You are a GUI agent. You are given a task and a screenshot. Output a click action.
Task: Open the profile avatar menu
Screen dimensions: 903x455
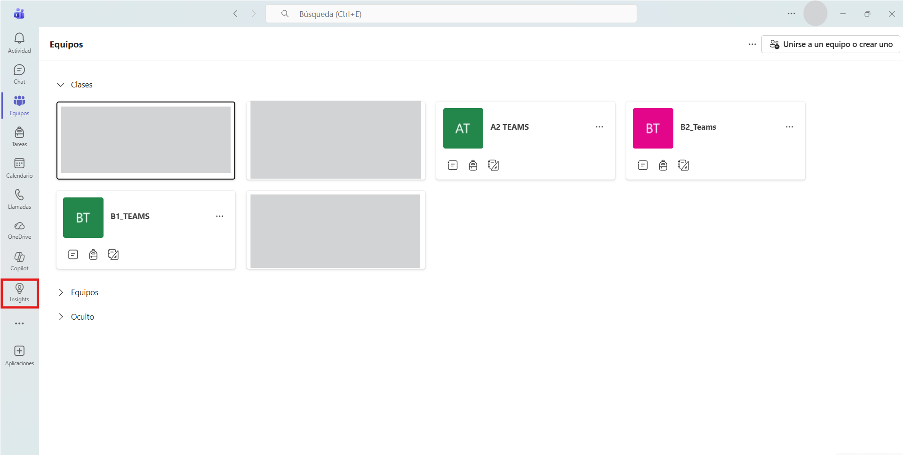point(815,14)
